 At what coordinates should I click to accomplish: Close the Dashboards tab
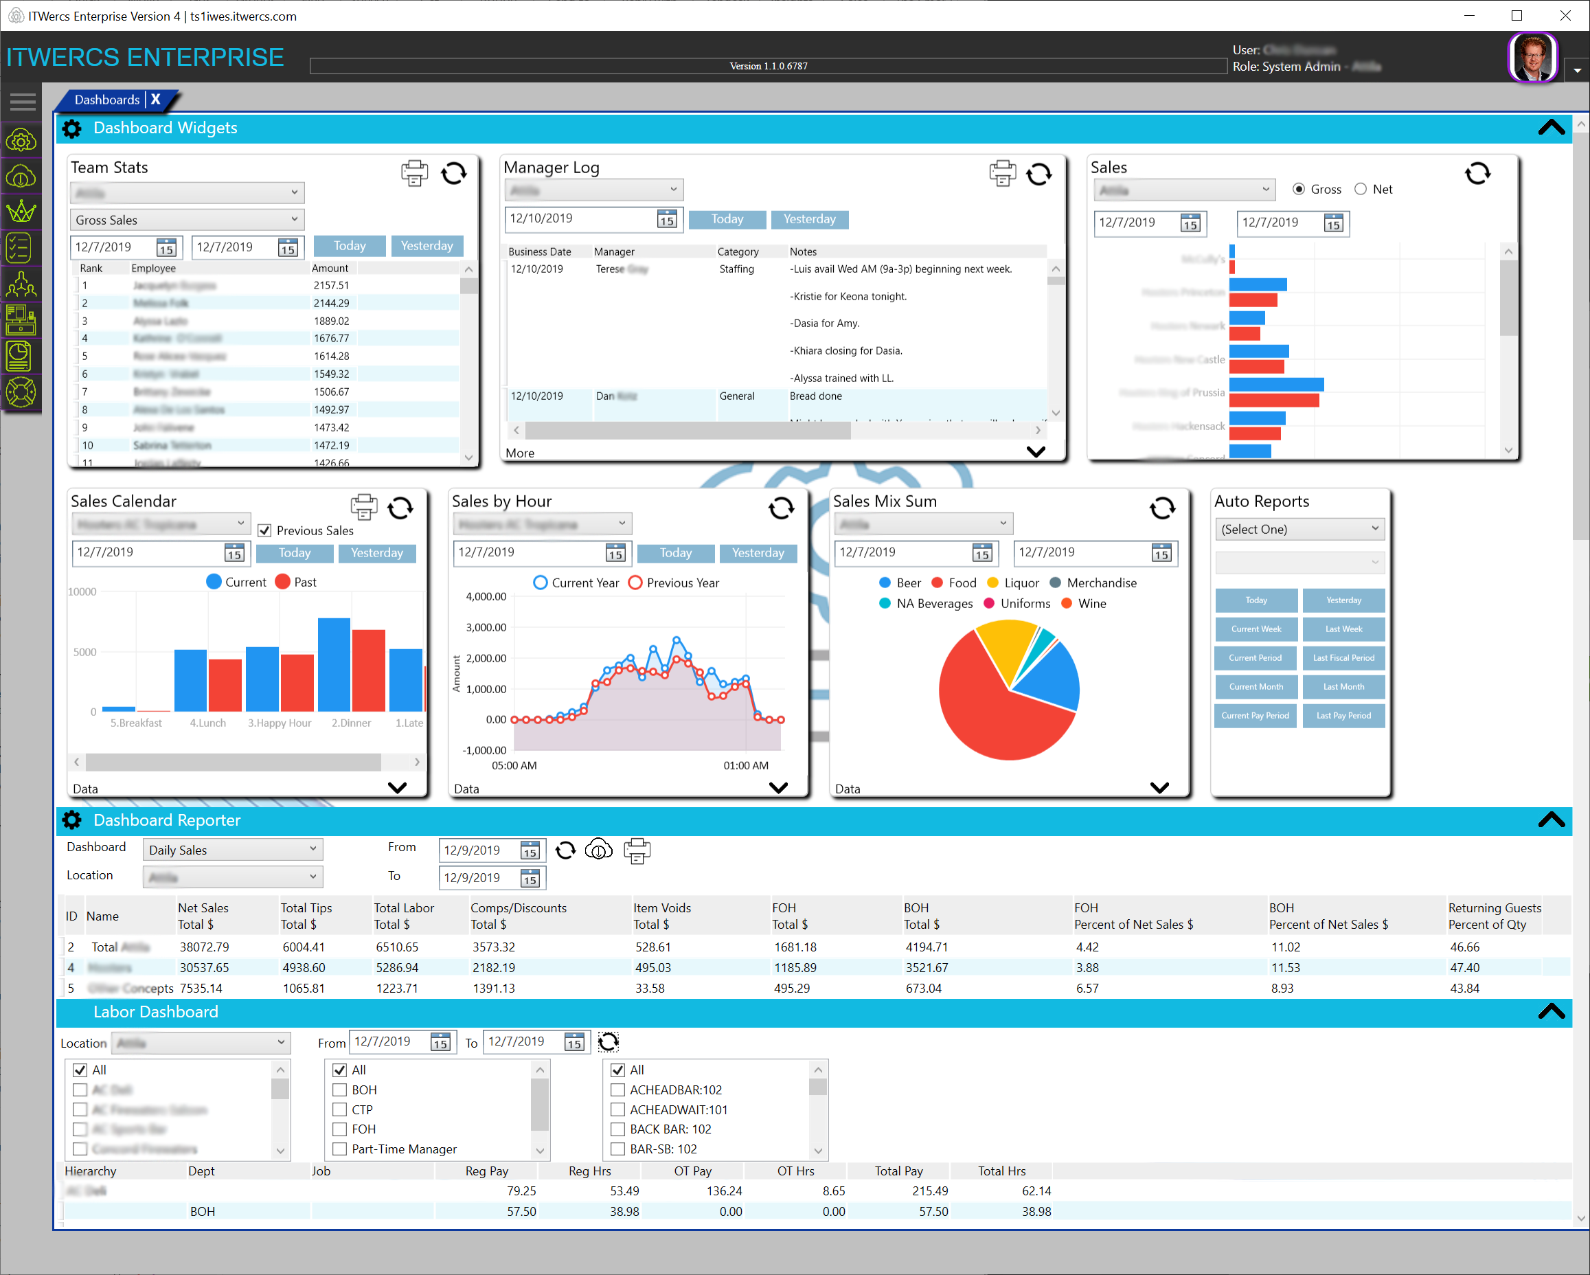click(x=156, y=100)
